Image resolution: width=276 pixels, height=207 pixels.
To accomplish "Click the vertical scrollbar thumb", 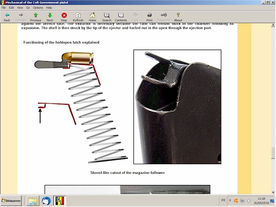I will pyautogui.click(x=273, y=153).
